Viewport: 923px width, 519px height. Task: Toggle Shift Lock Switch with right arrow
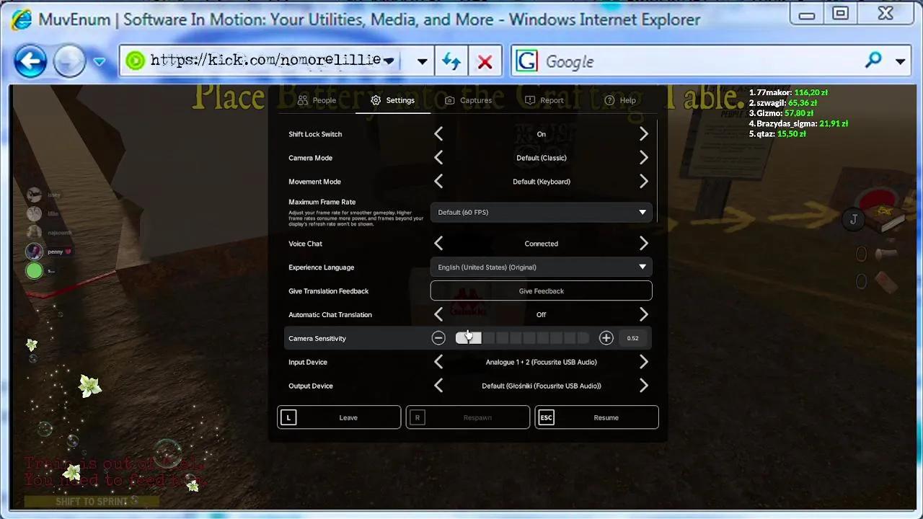tap(643, 134)
